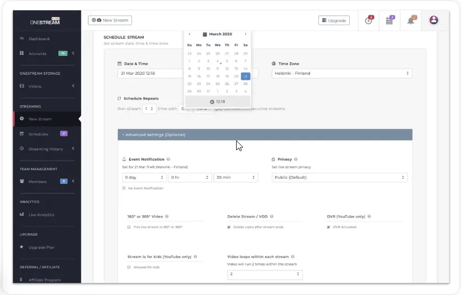Click the help icon next to Privacy
This screenshot has height=295, width=462.
pos(296,160)
